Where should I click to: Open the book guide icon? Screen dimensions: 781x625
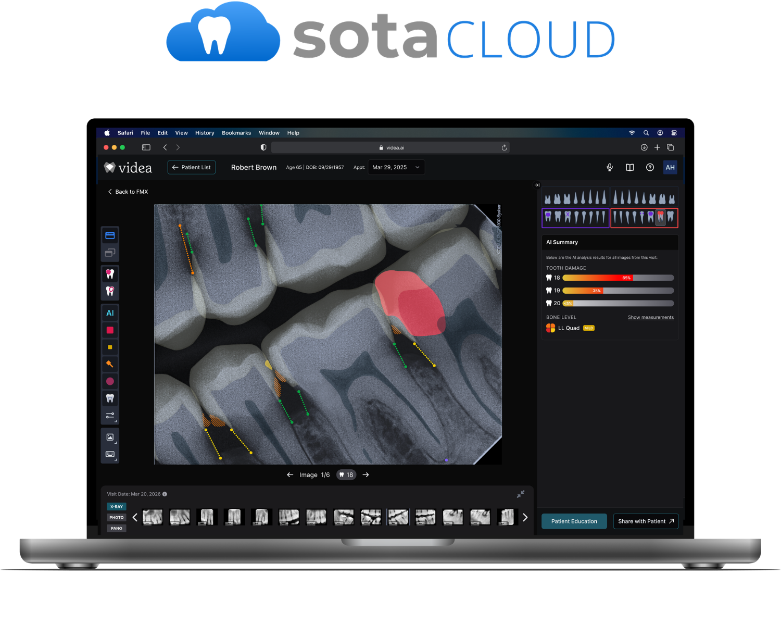(630, 167)
